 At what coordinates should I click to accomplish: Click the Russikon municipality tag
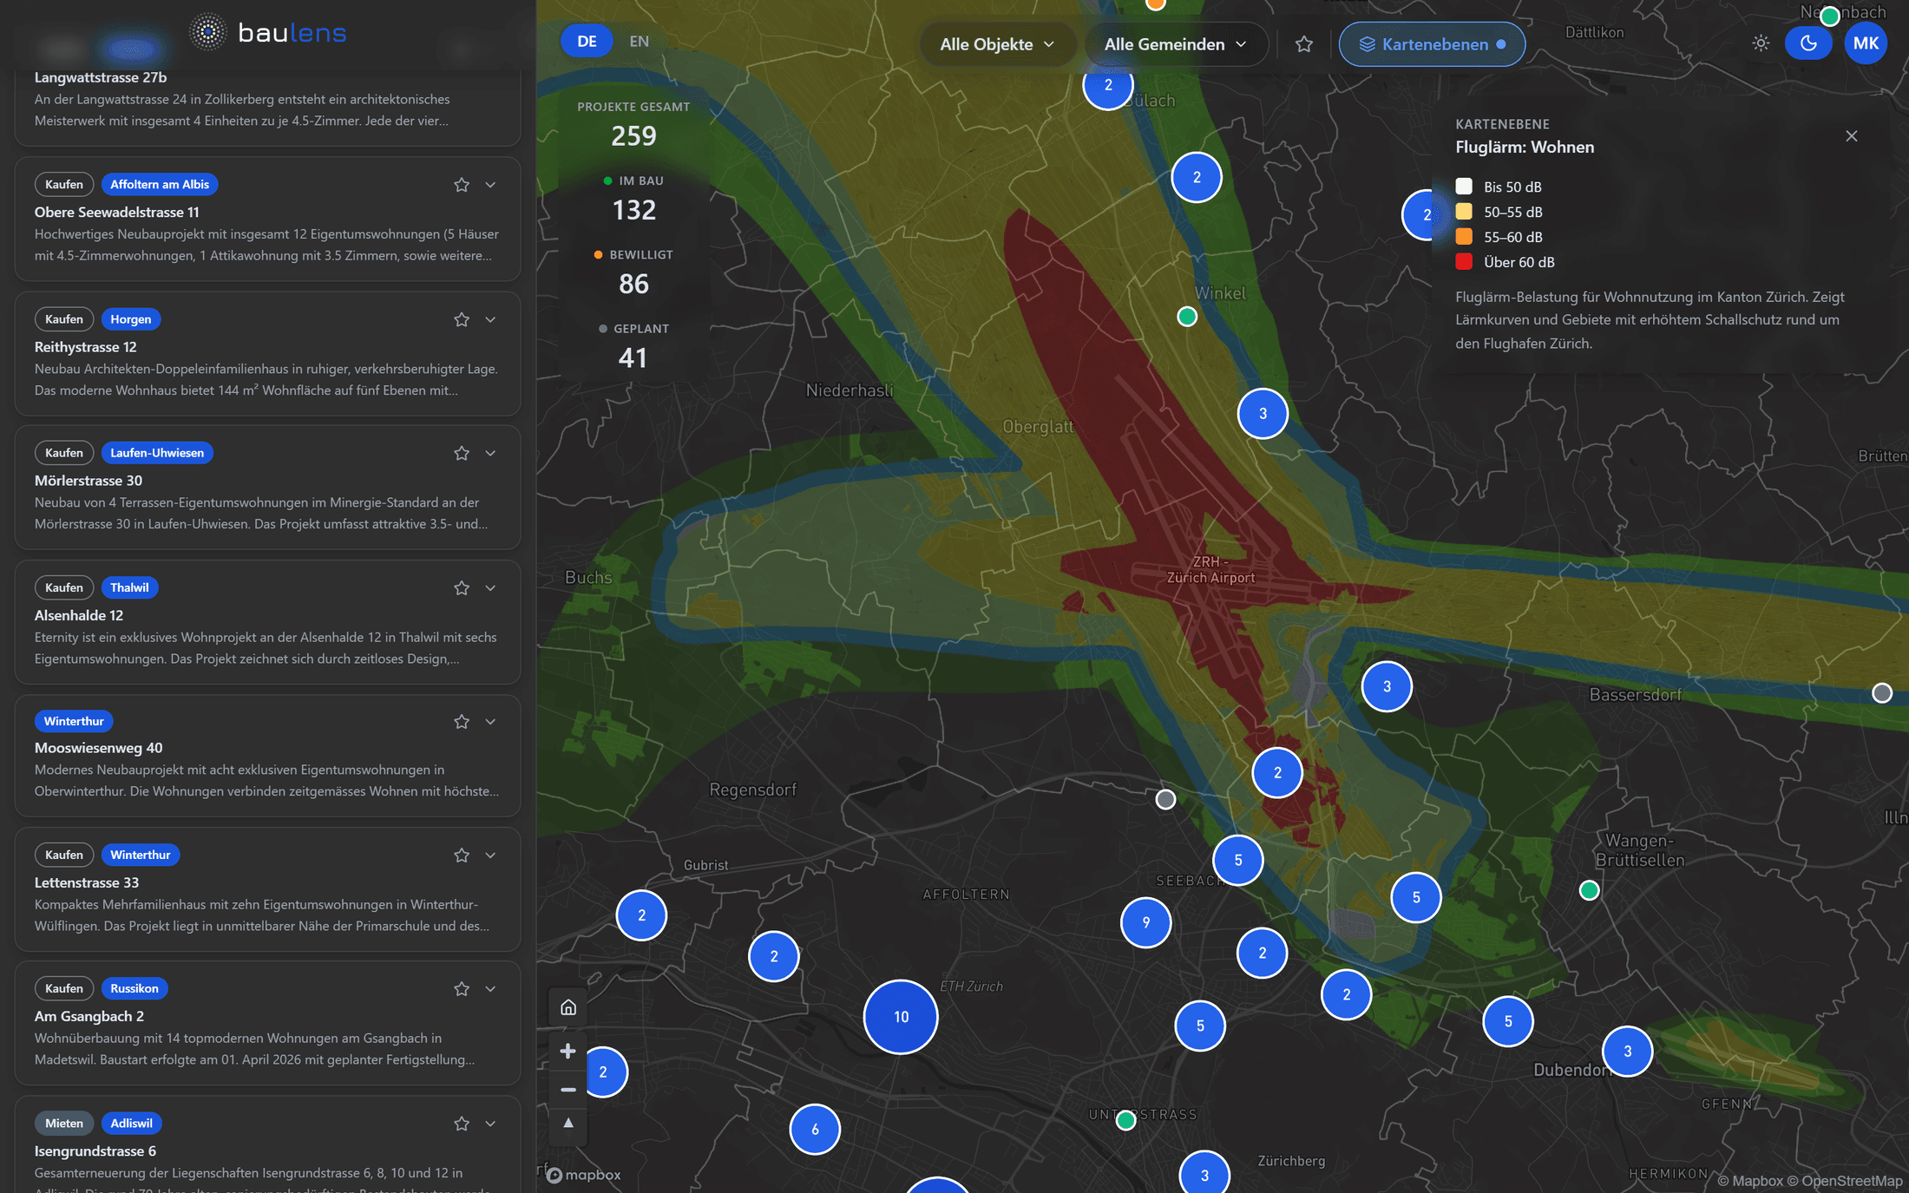click(x=134, y=988)
